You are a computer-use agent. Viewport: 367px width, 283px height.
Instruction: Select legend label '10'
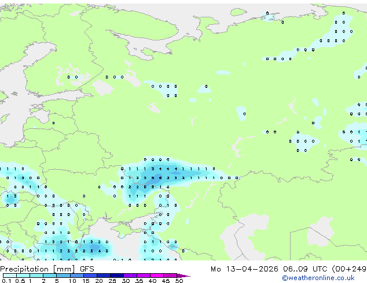tap(72, 281)
